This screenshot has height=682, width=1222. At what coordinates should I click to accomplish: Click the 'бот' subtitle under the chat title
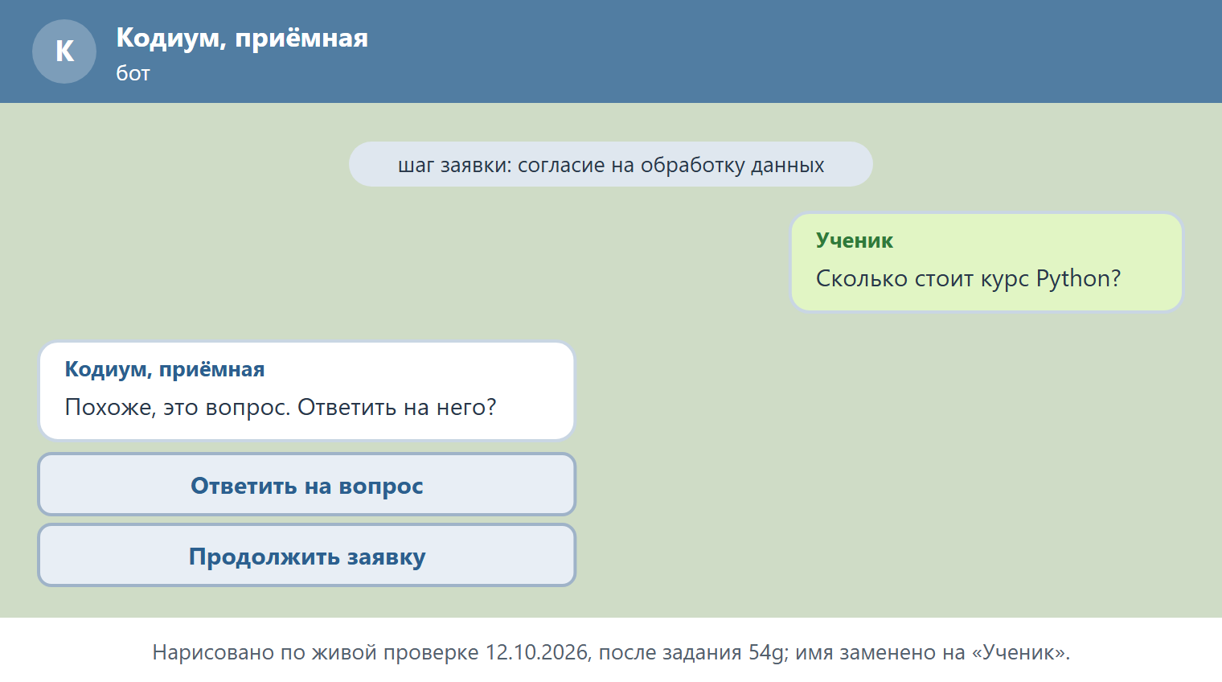click(133, 73)
